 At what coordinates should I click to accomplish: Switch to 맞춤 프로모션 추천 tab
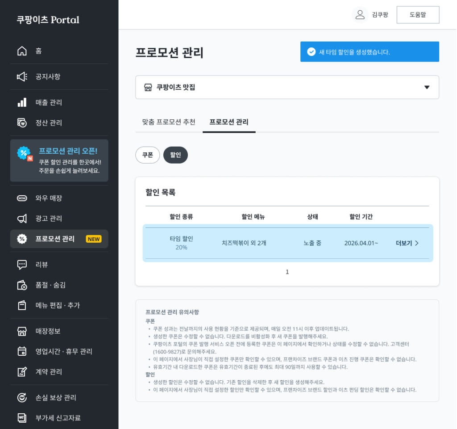pyautogui.click(x=169, y=122)
